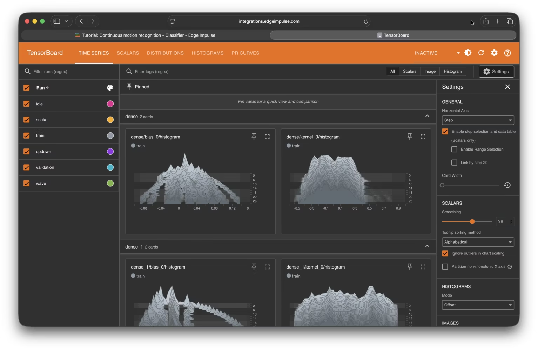The height and width of the screenshot is (351, 538).
Task: Open the TensorBoard help icon
Action: point(507,53)
